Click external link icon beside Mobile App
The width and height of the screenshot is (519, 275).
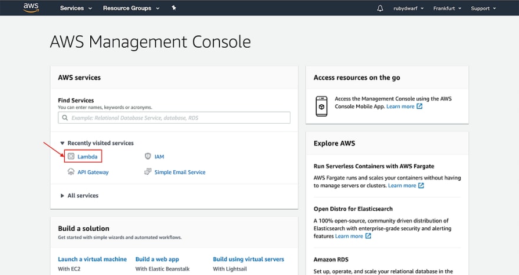[419, 106]
